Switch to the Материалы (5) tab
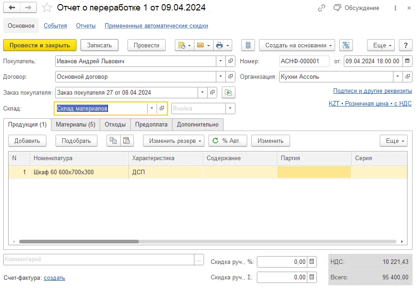Screen dimensions: 418x288 point(76,124)
